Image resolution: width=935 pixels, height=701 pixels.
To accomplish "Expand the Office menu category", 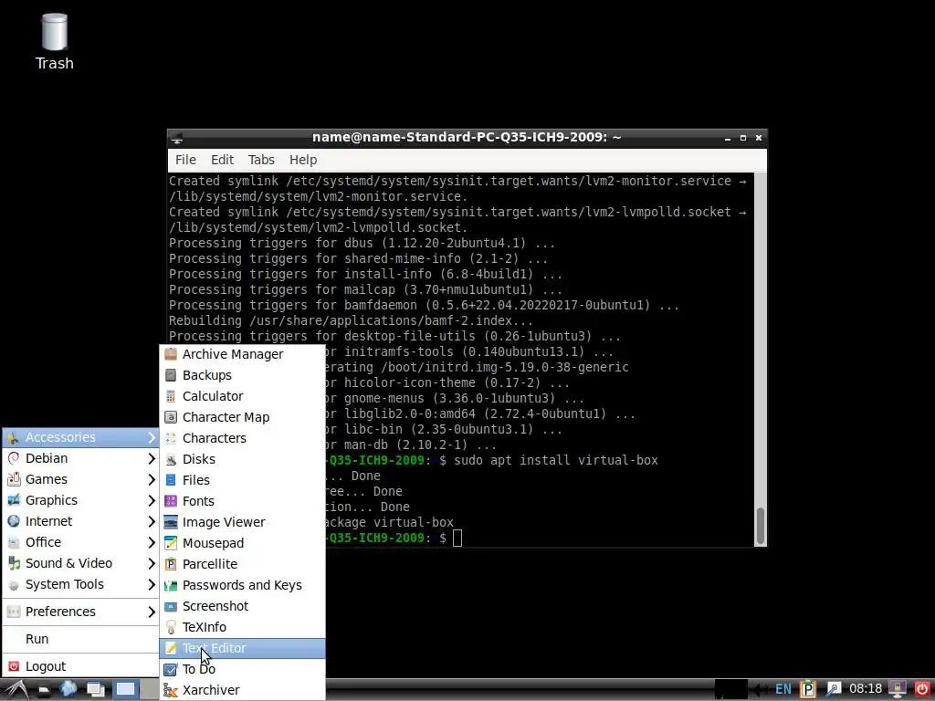I will (80, 542).
